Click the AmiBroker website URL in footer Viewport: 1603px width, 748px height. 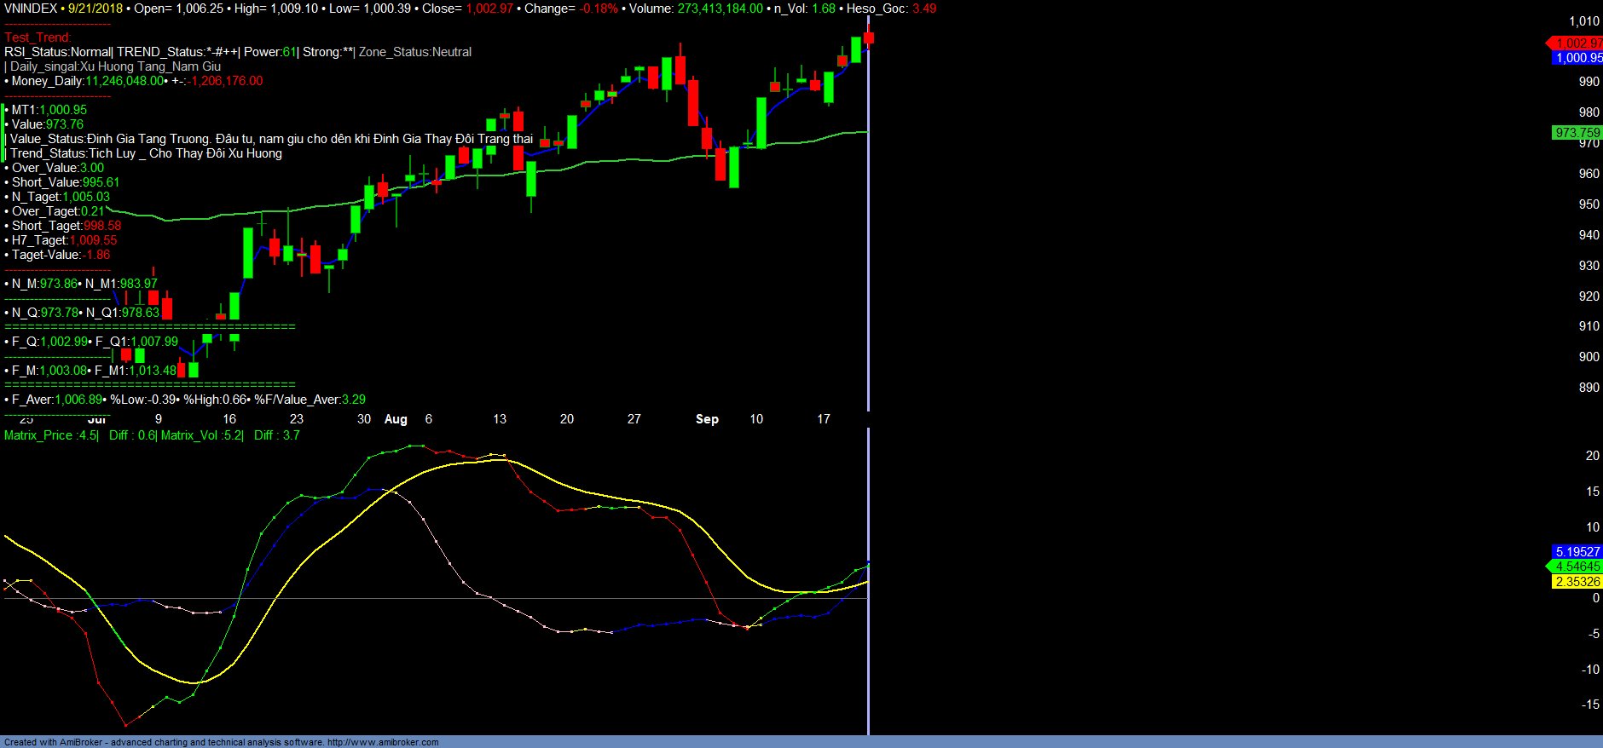coord(383,742)
